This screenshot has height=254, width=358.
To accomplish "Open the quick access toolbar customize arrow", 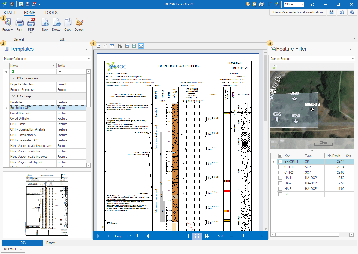I will (40, 4).
